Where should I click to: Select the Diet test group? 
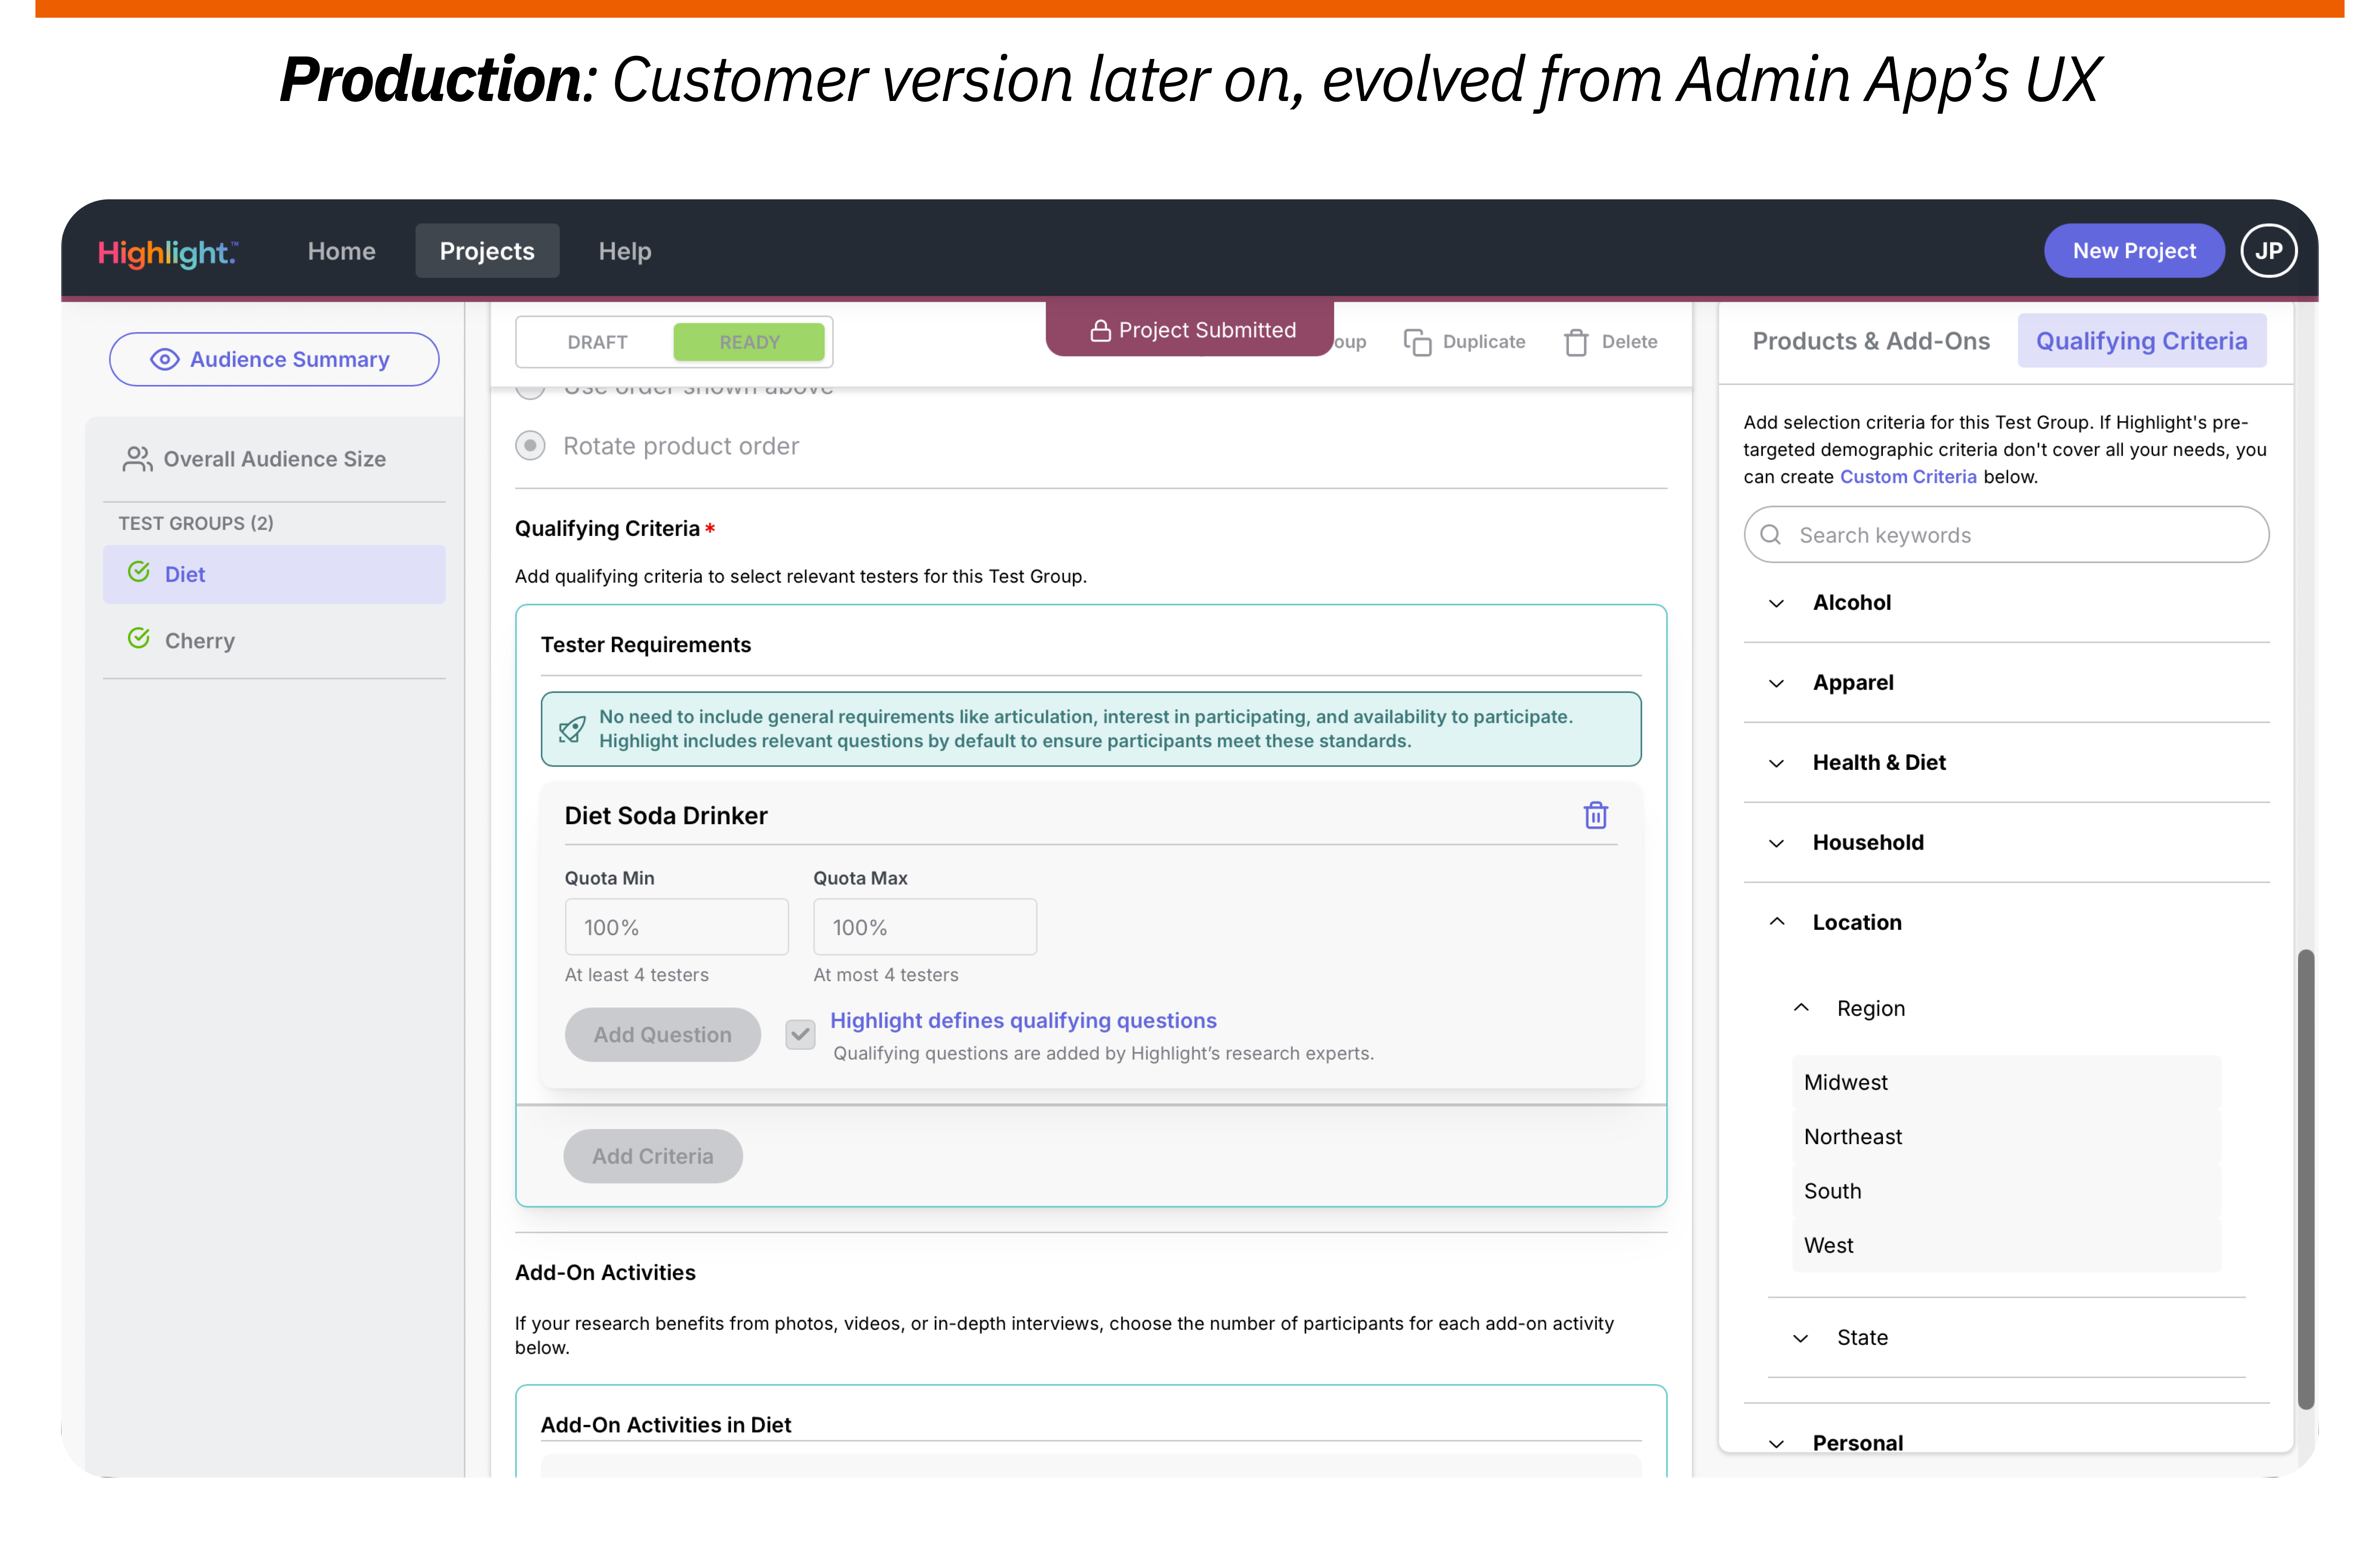tap(274, 574)
